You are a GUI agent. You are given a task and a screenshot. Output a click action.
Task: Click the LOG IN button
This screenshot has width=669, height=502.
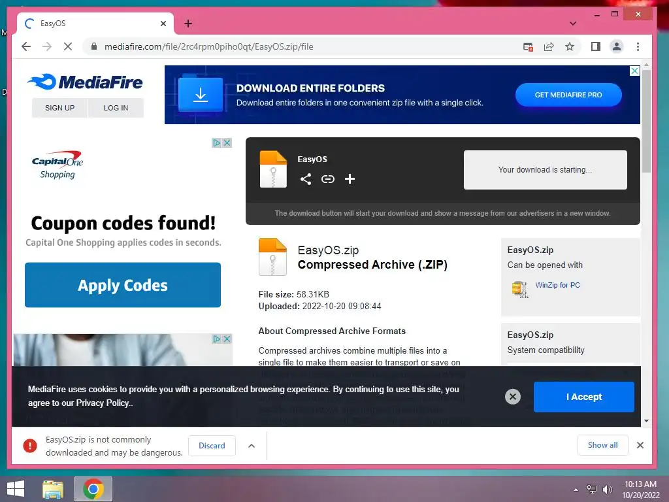pyautogui.click(x=116, y=108)
